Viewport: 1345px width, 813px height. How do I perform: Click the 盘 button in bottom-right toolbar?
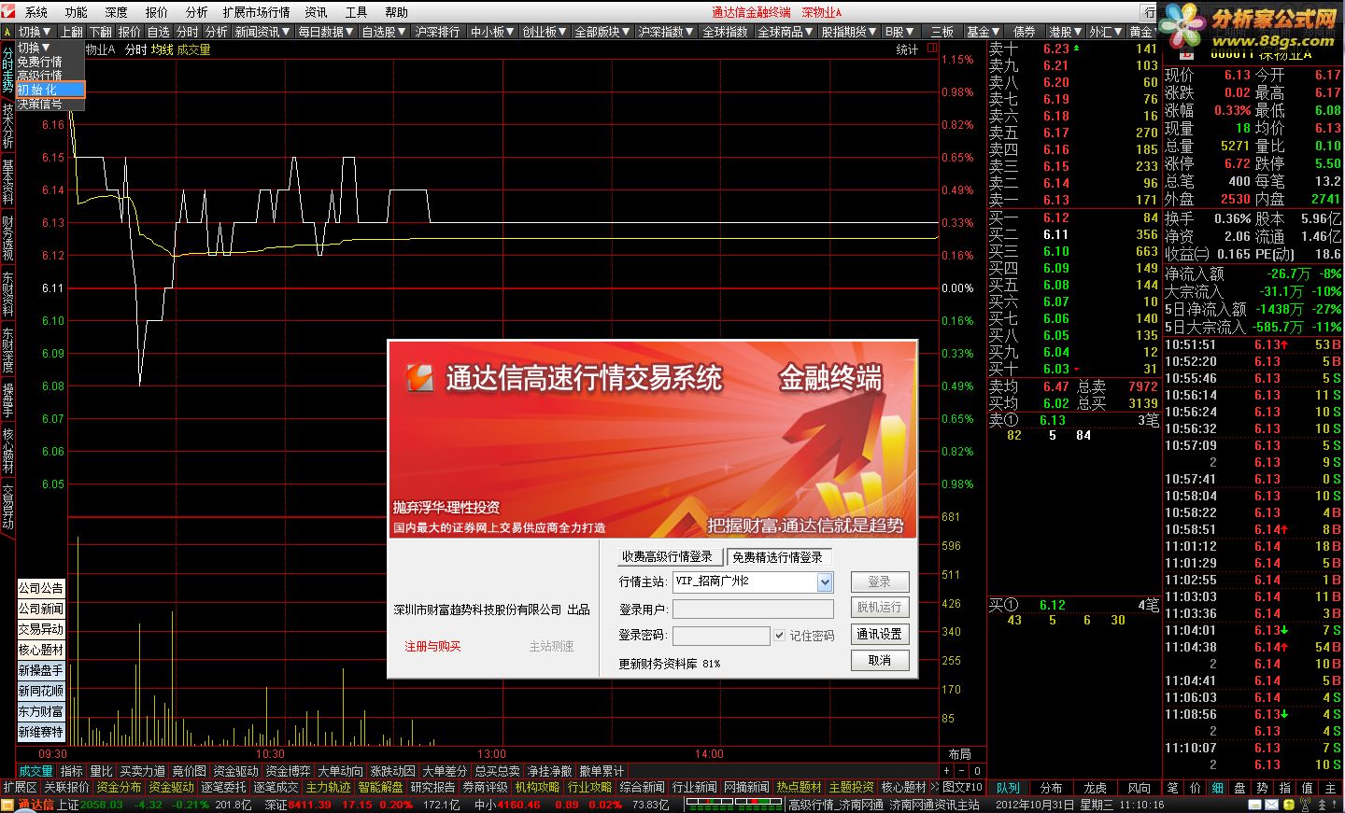pos(1240,788)
